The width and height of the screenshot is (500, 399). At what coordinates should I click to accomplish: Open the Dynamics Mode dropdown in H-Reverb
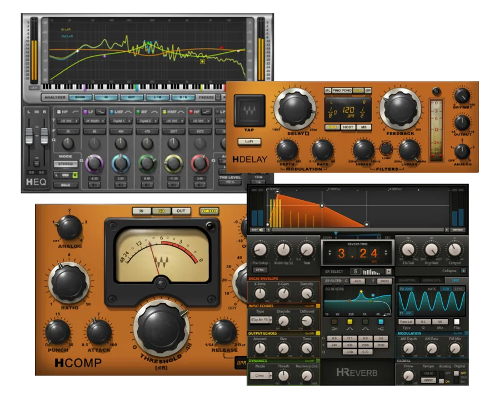(x=261, y=376)
